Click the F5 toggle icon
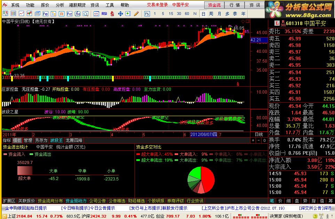This screenshot has height=219, width=335. coord(147,14)
